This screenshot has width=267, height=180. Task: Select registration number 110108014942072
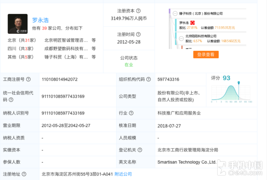(60, 79)
